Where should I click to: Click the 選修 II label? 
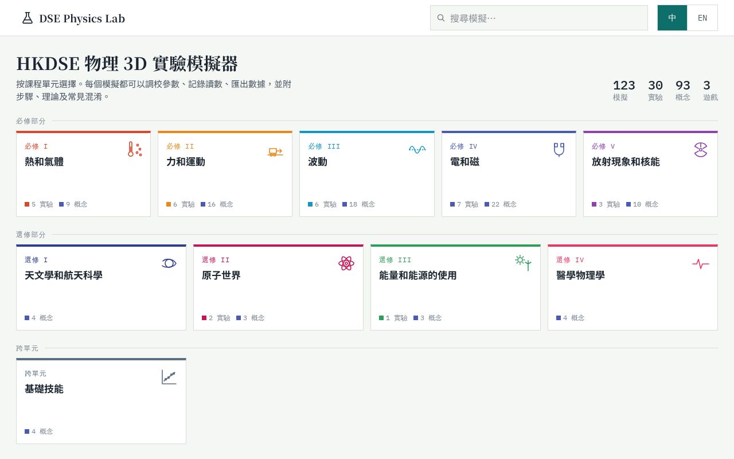[216, 260]
